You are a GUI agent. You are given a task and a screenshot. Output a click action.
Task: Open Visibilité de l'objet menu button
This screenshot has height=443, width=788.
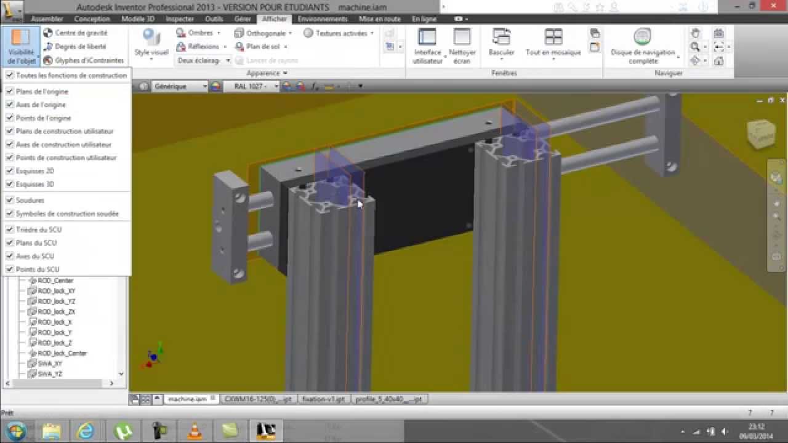click(x=22, y=46)
